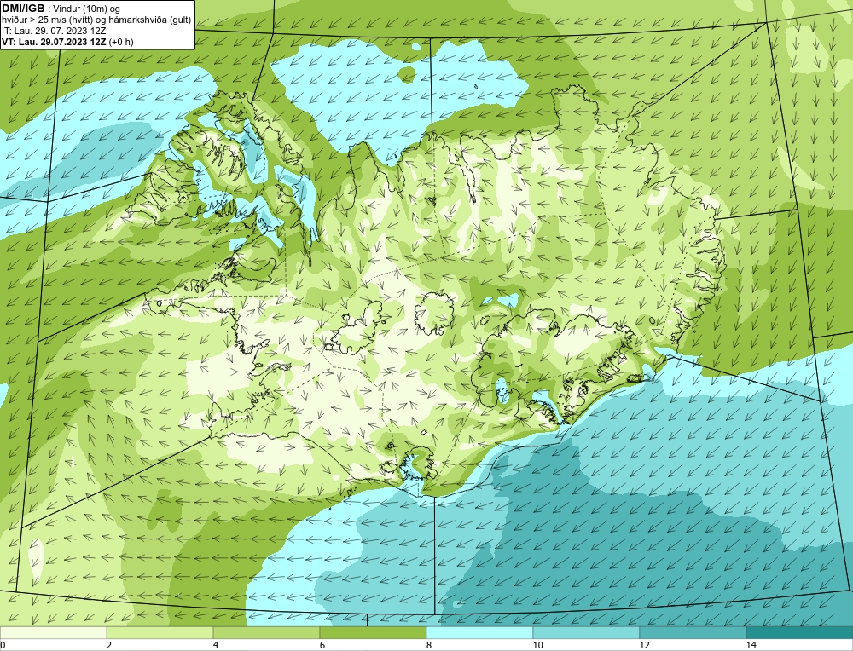Click the legend label '8'
The image size is (853, 651).
tap(429, 645)
